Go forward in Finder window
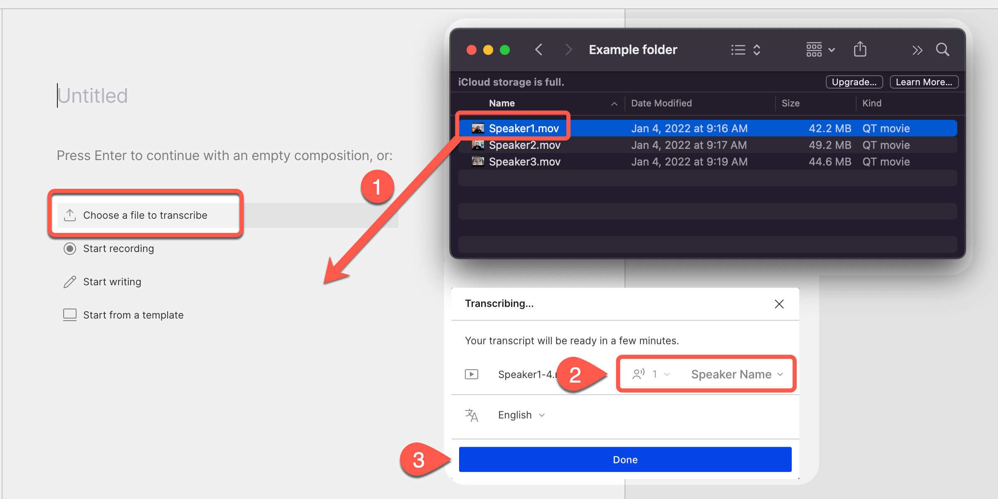Screen dimensions: 998x499 [x=568, y=50]
